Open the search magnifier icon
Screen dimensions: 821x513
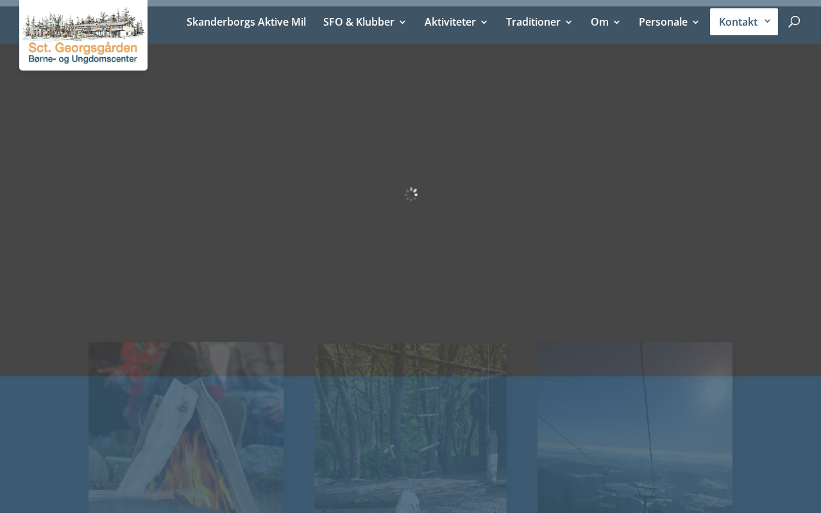coord(794,22)
